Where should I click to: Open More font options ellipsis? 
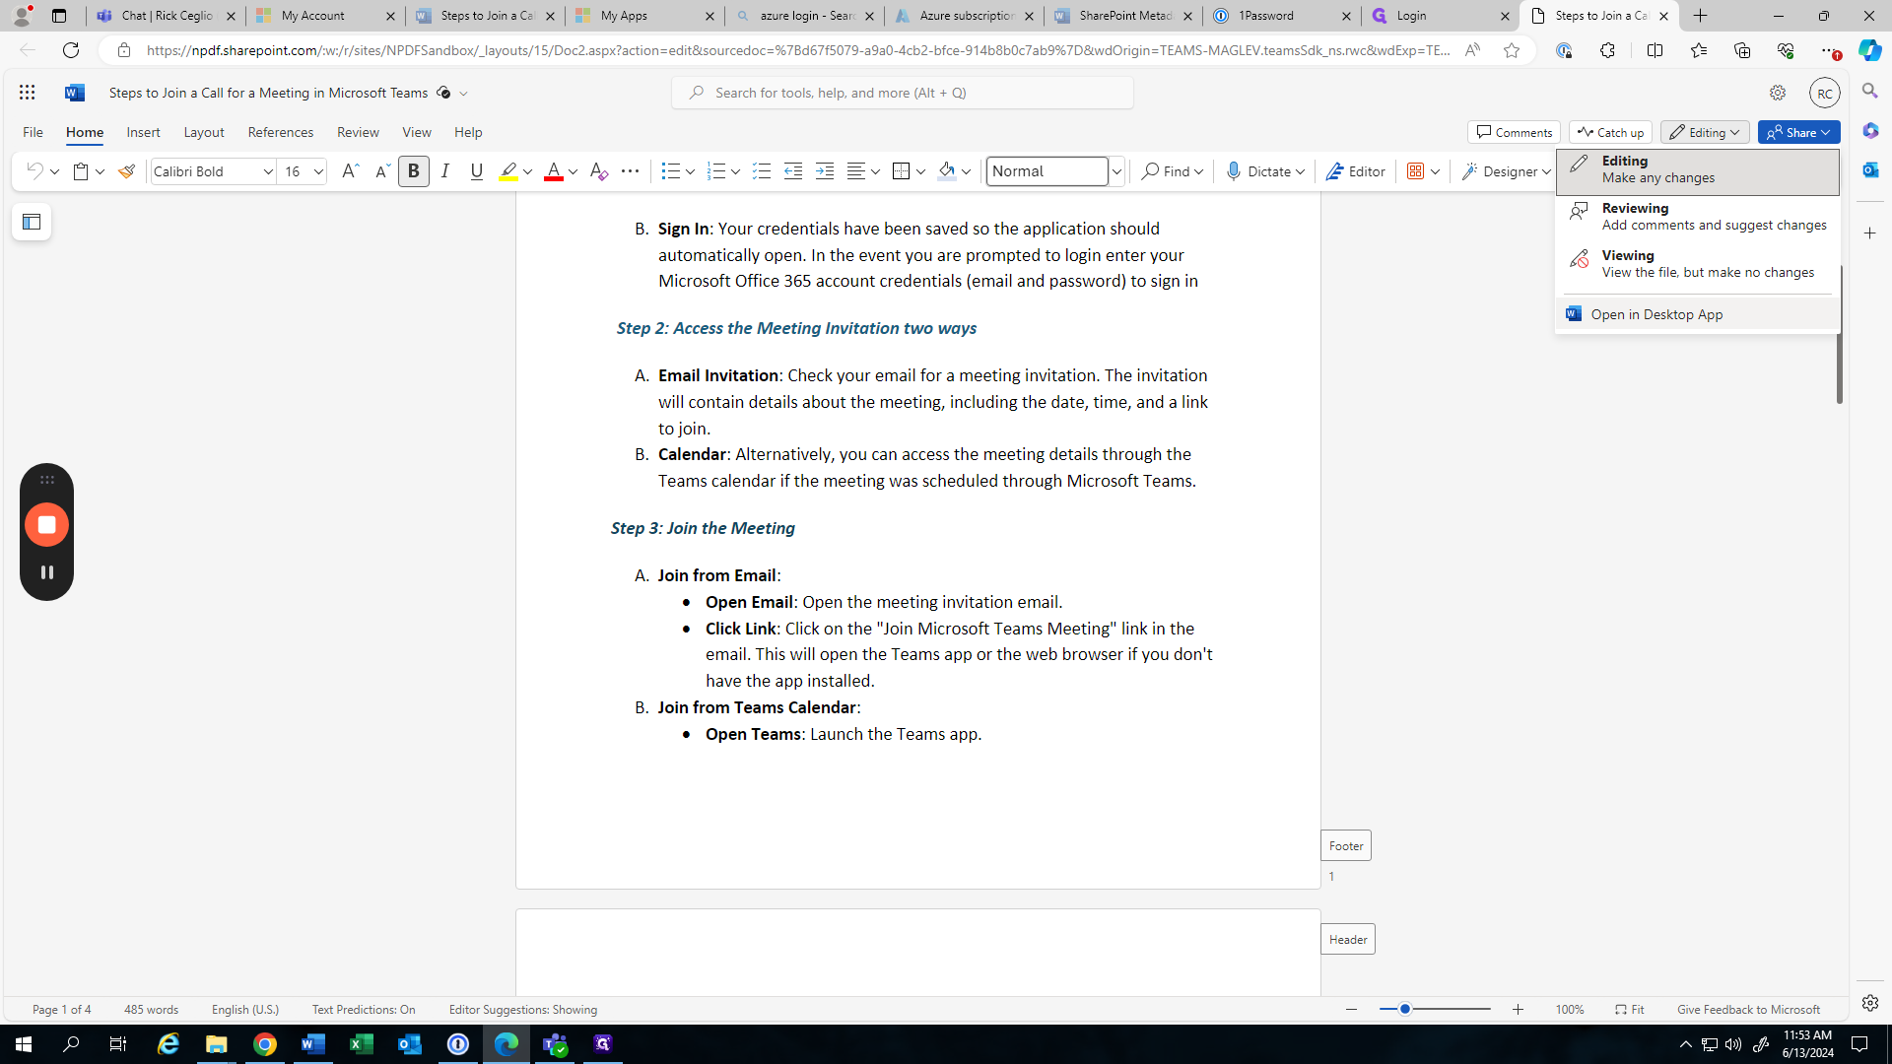630,171
